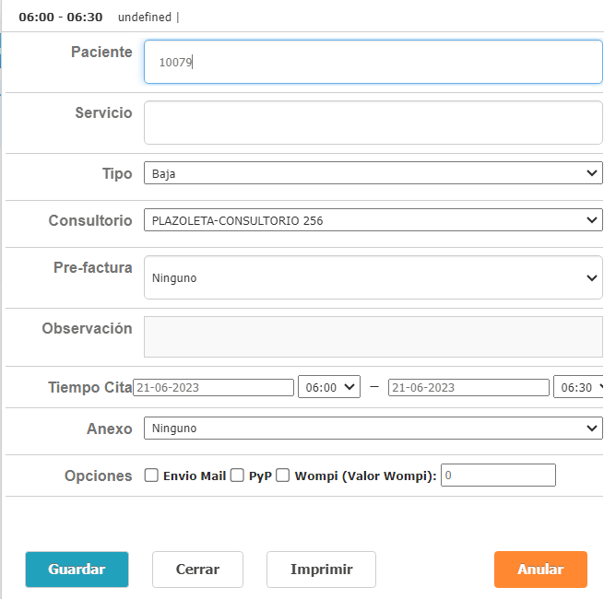Expand the Anexo dropdown
Screen dimensions: 604x599
pos(373,429)
